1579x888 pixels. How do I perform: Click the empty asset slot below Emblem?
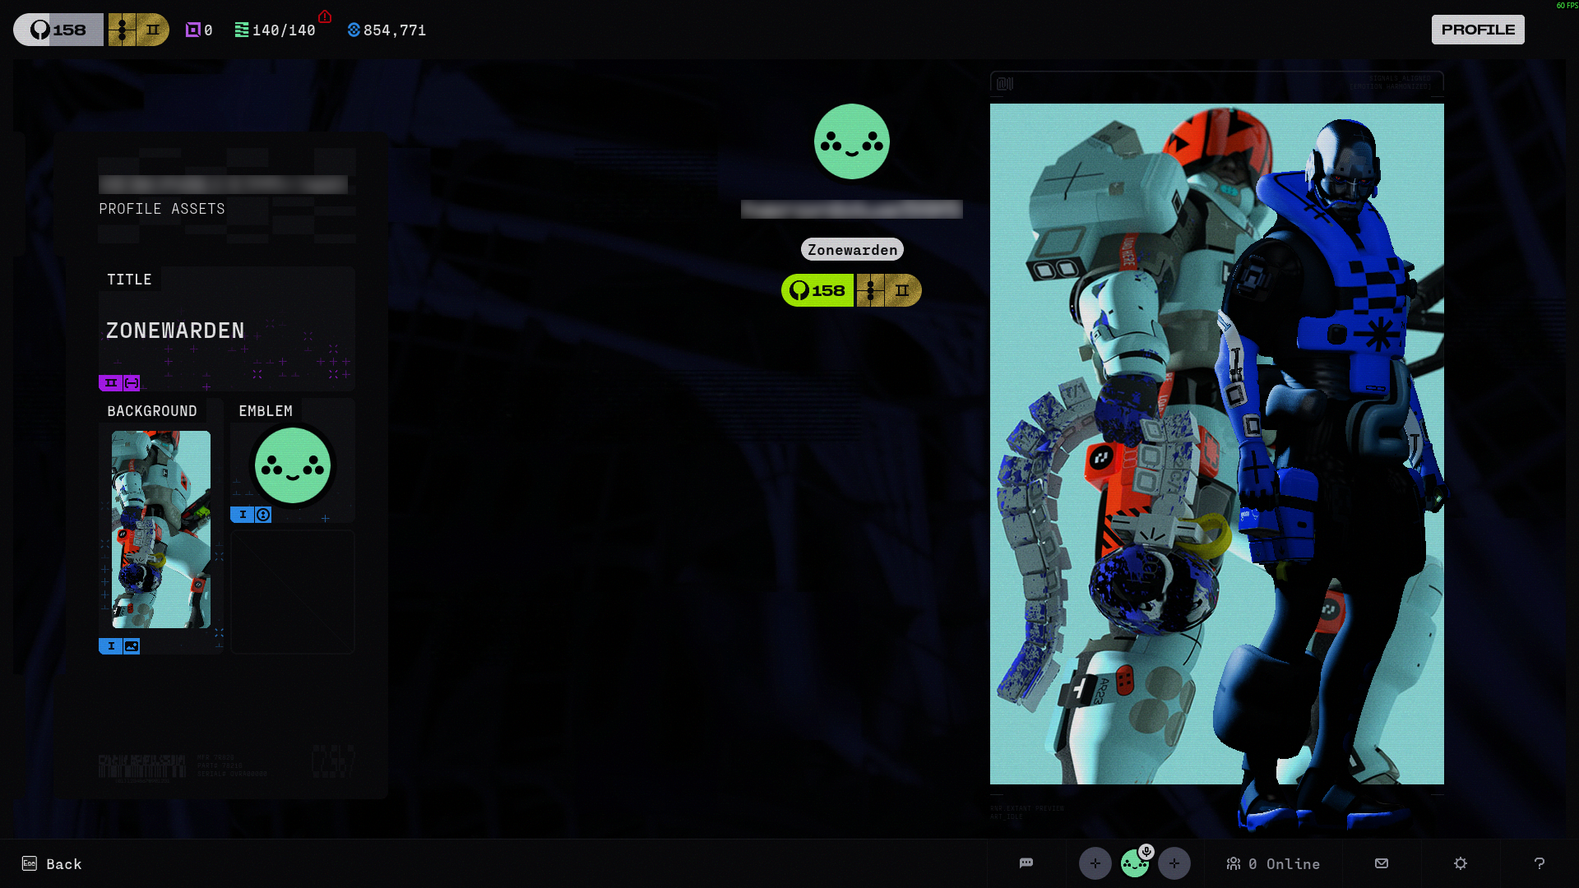[x=293, y=592]
